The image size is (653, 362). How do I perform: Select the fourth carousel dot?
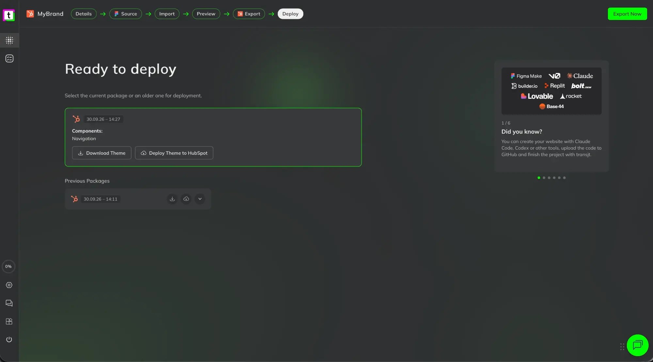click(x=554, y=178)
